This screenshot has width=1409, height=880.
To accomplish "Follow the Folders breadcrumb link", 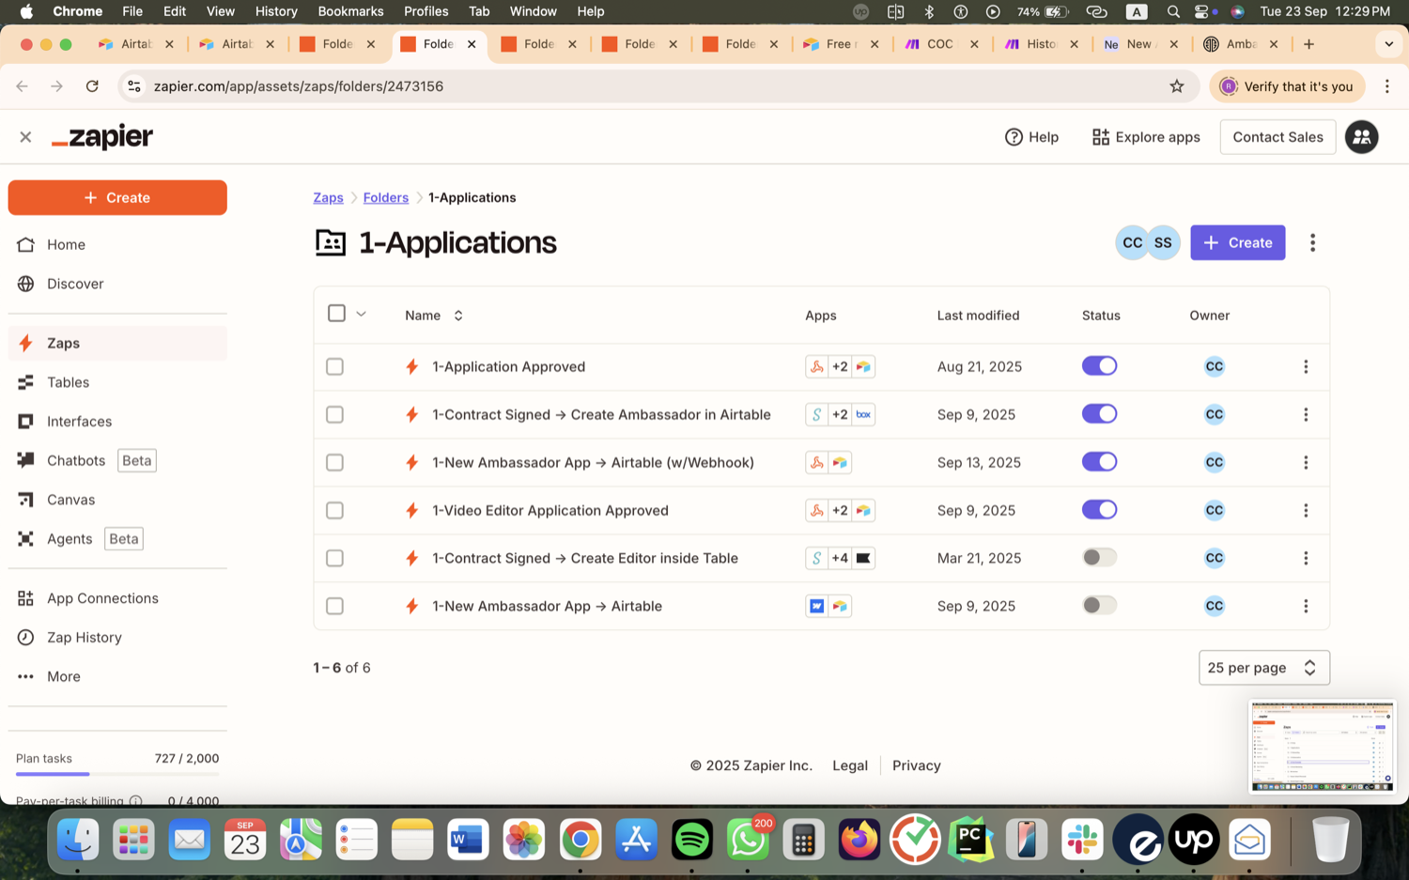I will (x=386, y=197).
